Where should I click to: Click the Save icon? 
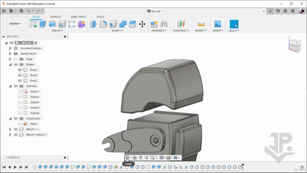pos(21,11)
